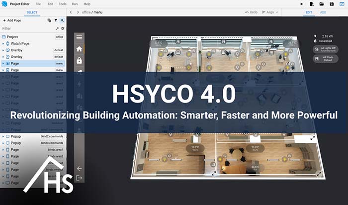Open the Align dropdown
This screenshot has width=348, height=205.
pos(270,12)
